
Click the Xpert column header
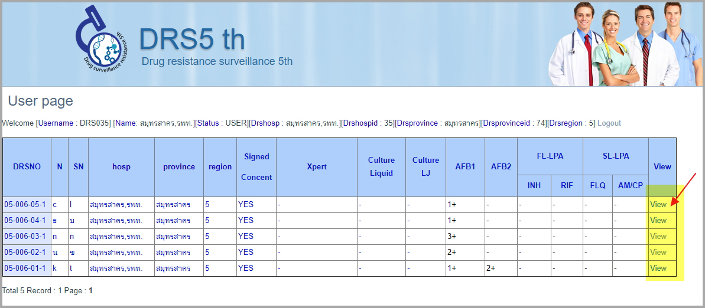click(316, 167)
